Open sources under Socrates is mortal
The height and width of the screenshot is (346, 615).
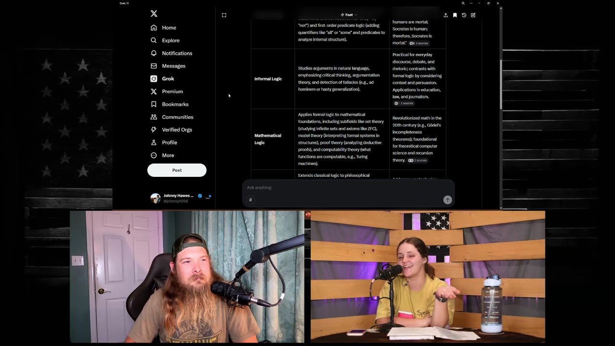coord(418,43)
